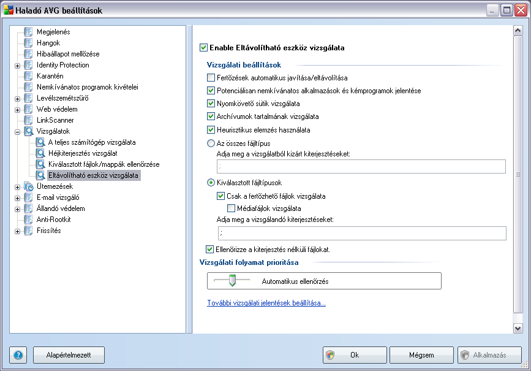
Task: Click the Web védelem tree icon
Action: (x=28, y=109)
